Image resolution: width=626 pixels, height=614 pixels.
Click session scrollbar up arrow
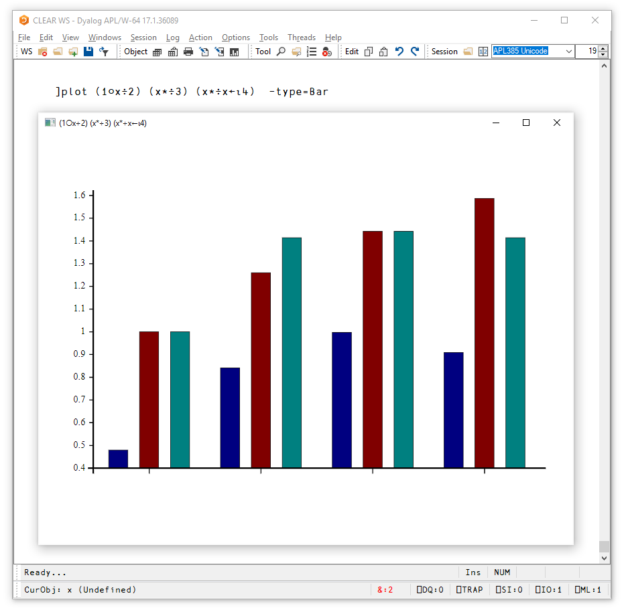tap(604, 66)
